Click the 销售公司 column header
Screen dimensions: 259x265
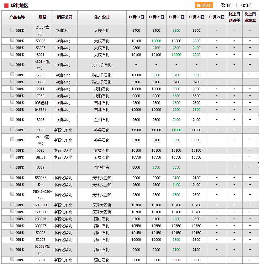65,17
